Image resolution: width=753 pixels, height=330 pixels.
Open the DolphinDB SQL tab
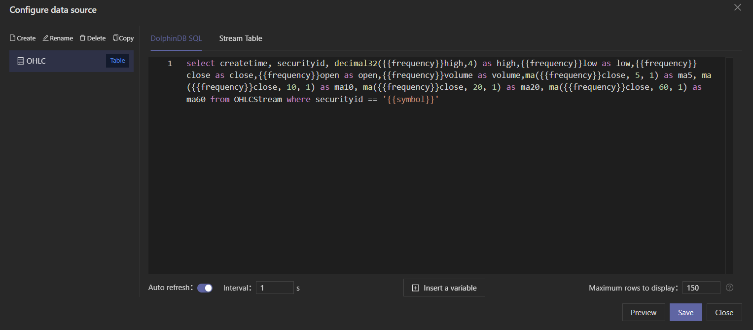[x=176, y=38]
